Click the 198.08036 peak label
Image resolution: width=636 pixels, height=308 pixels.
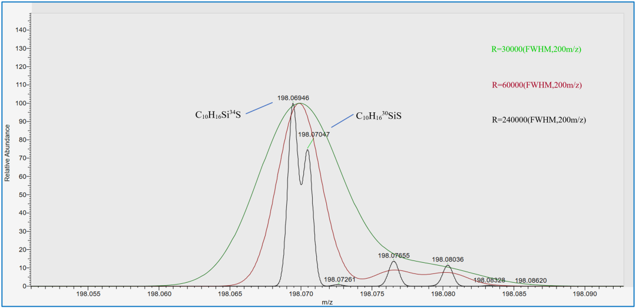pyautogui.click(x=448, y=259)
